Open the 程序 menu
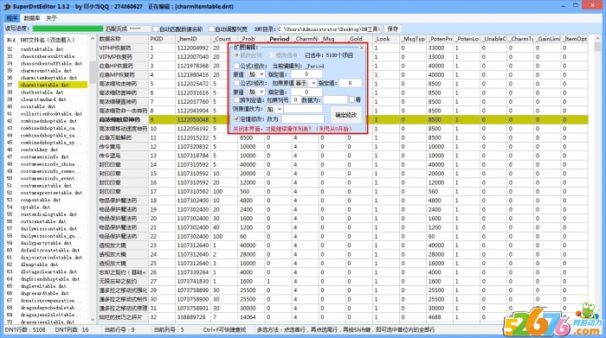This screenshot has height=338, width=606. (x=12, y=18)
